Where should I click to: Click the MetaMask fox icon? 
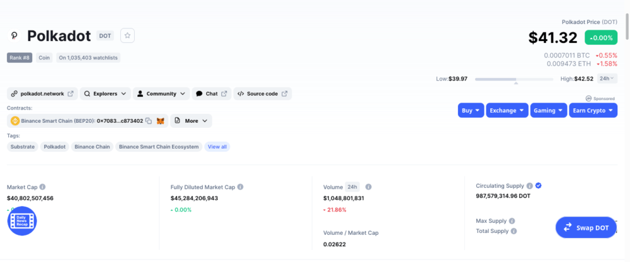161,121
